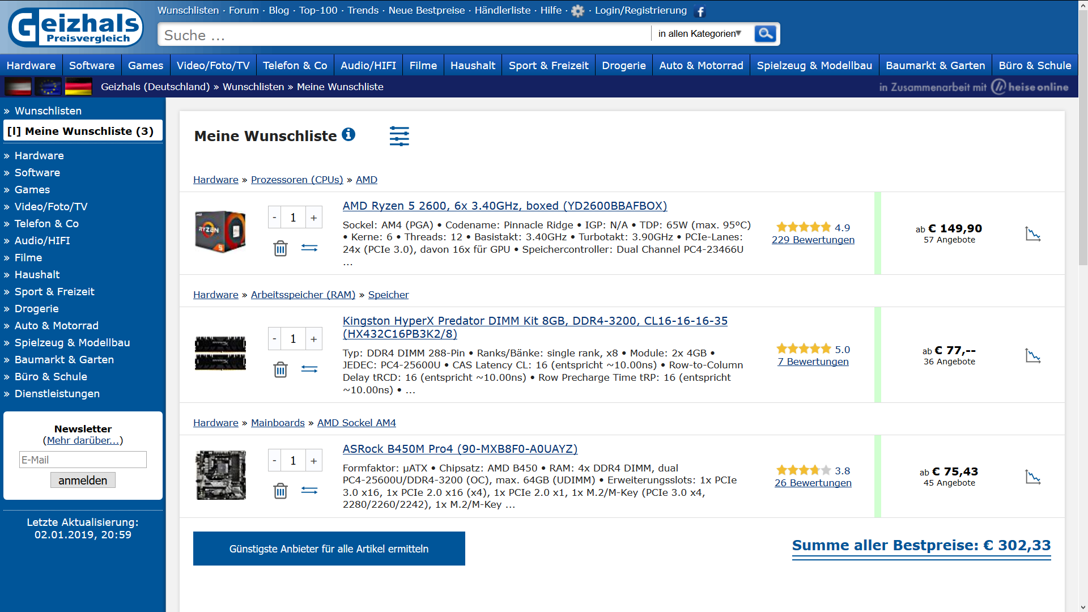Screen dimensions: 1088x612
Task: Click 'Günstigste Anbieter für alle Artikel ermitteln'
Action: coord(329,549)
